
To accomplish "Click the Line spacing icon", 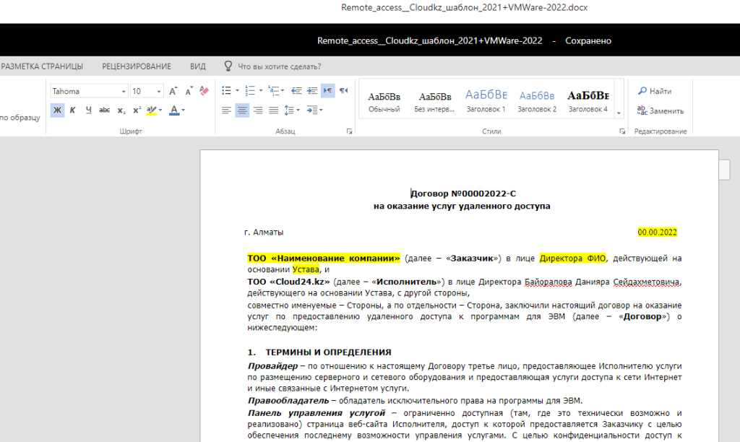I will (x=289, y=110).
